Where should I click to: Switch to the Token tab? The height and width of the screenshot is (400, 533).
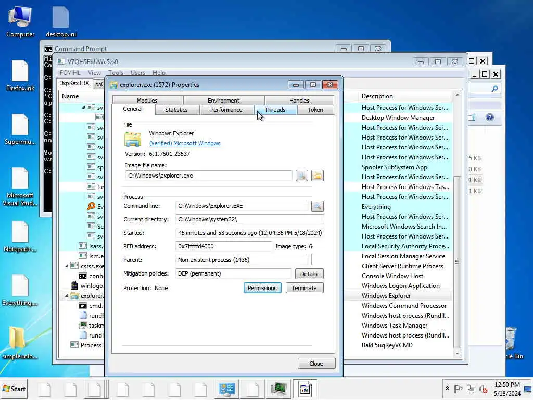coord(315,110)
